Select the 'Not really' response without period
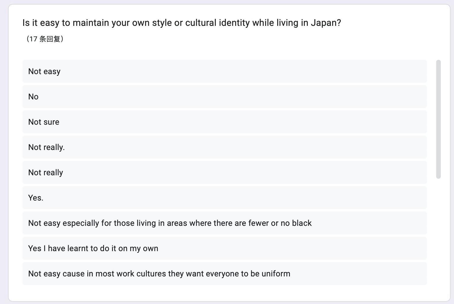The width and height of the screenshot is (454, 304). click(x=224, y=172)
